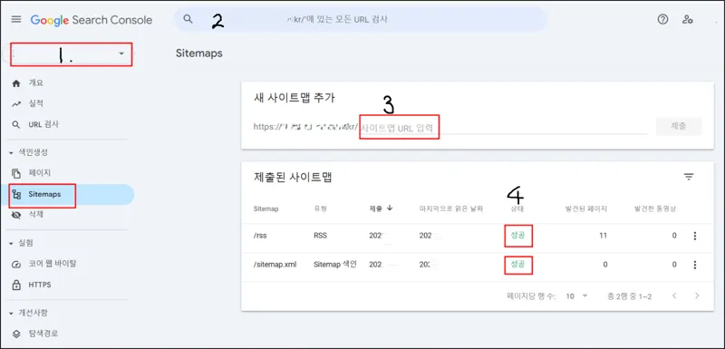Open the hamburger main menu

click(16, 19)
